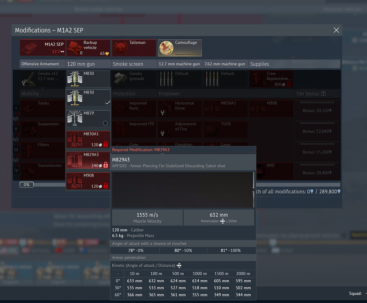This screenshot has height=303, width=367.
Task: Select the Suspension modification
Action: 42,129
